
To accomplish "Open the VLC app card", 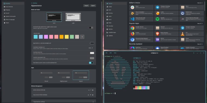I will pyautogui.click(x=191, y=34).
